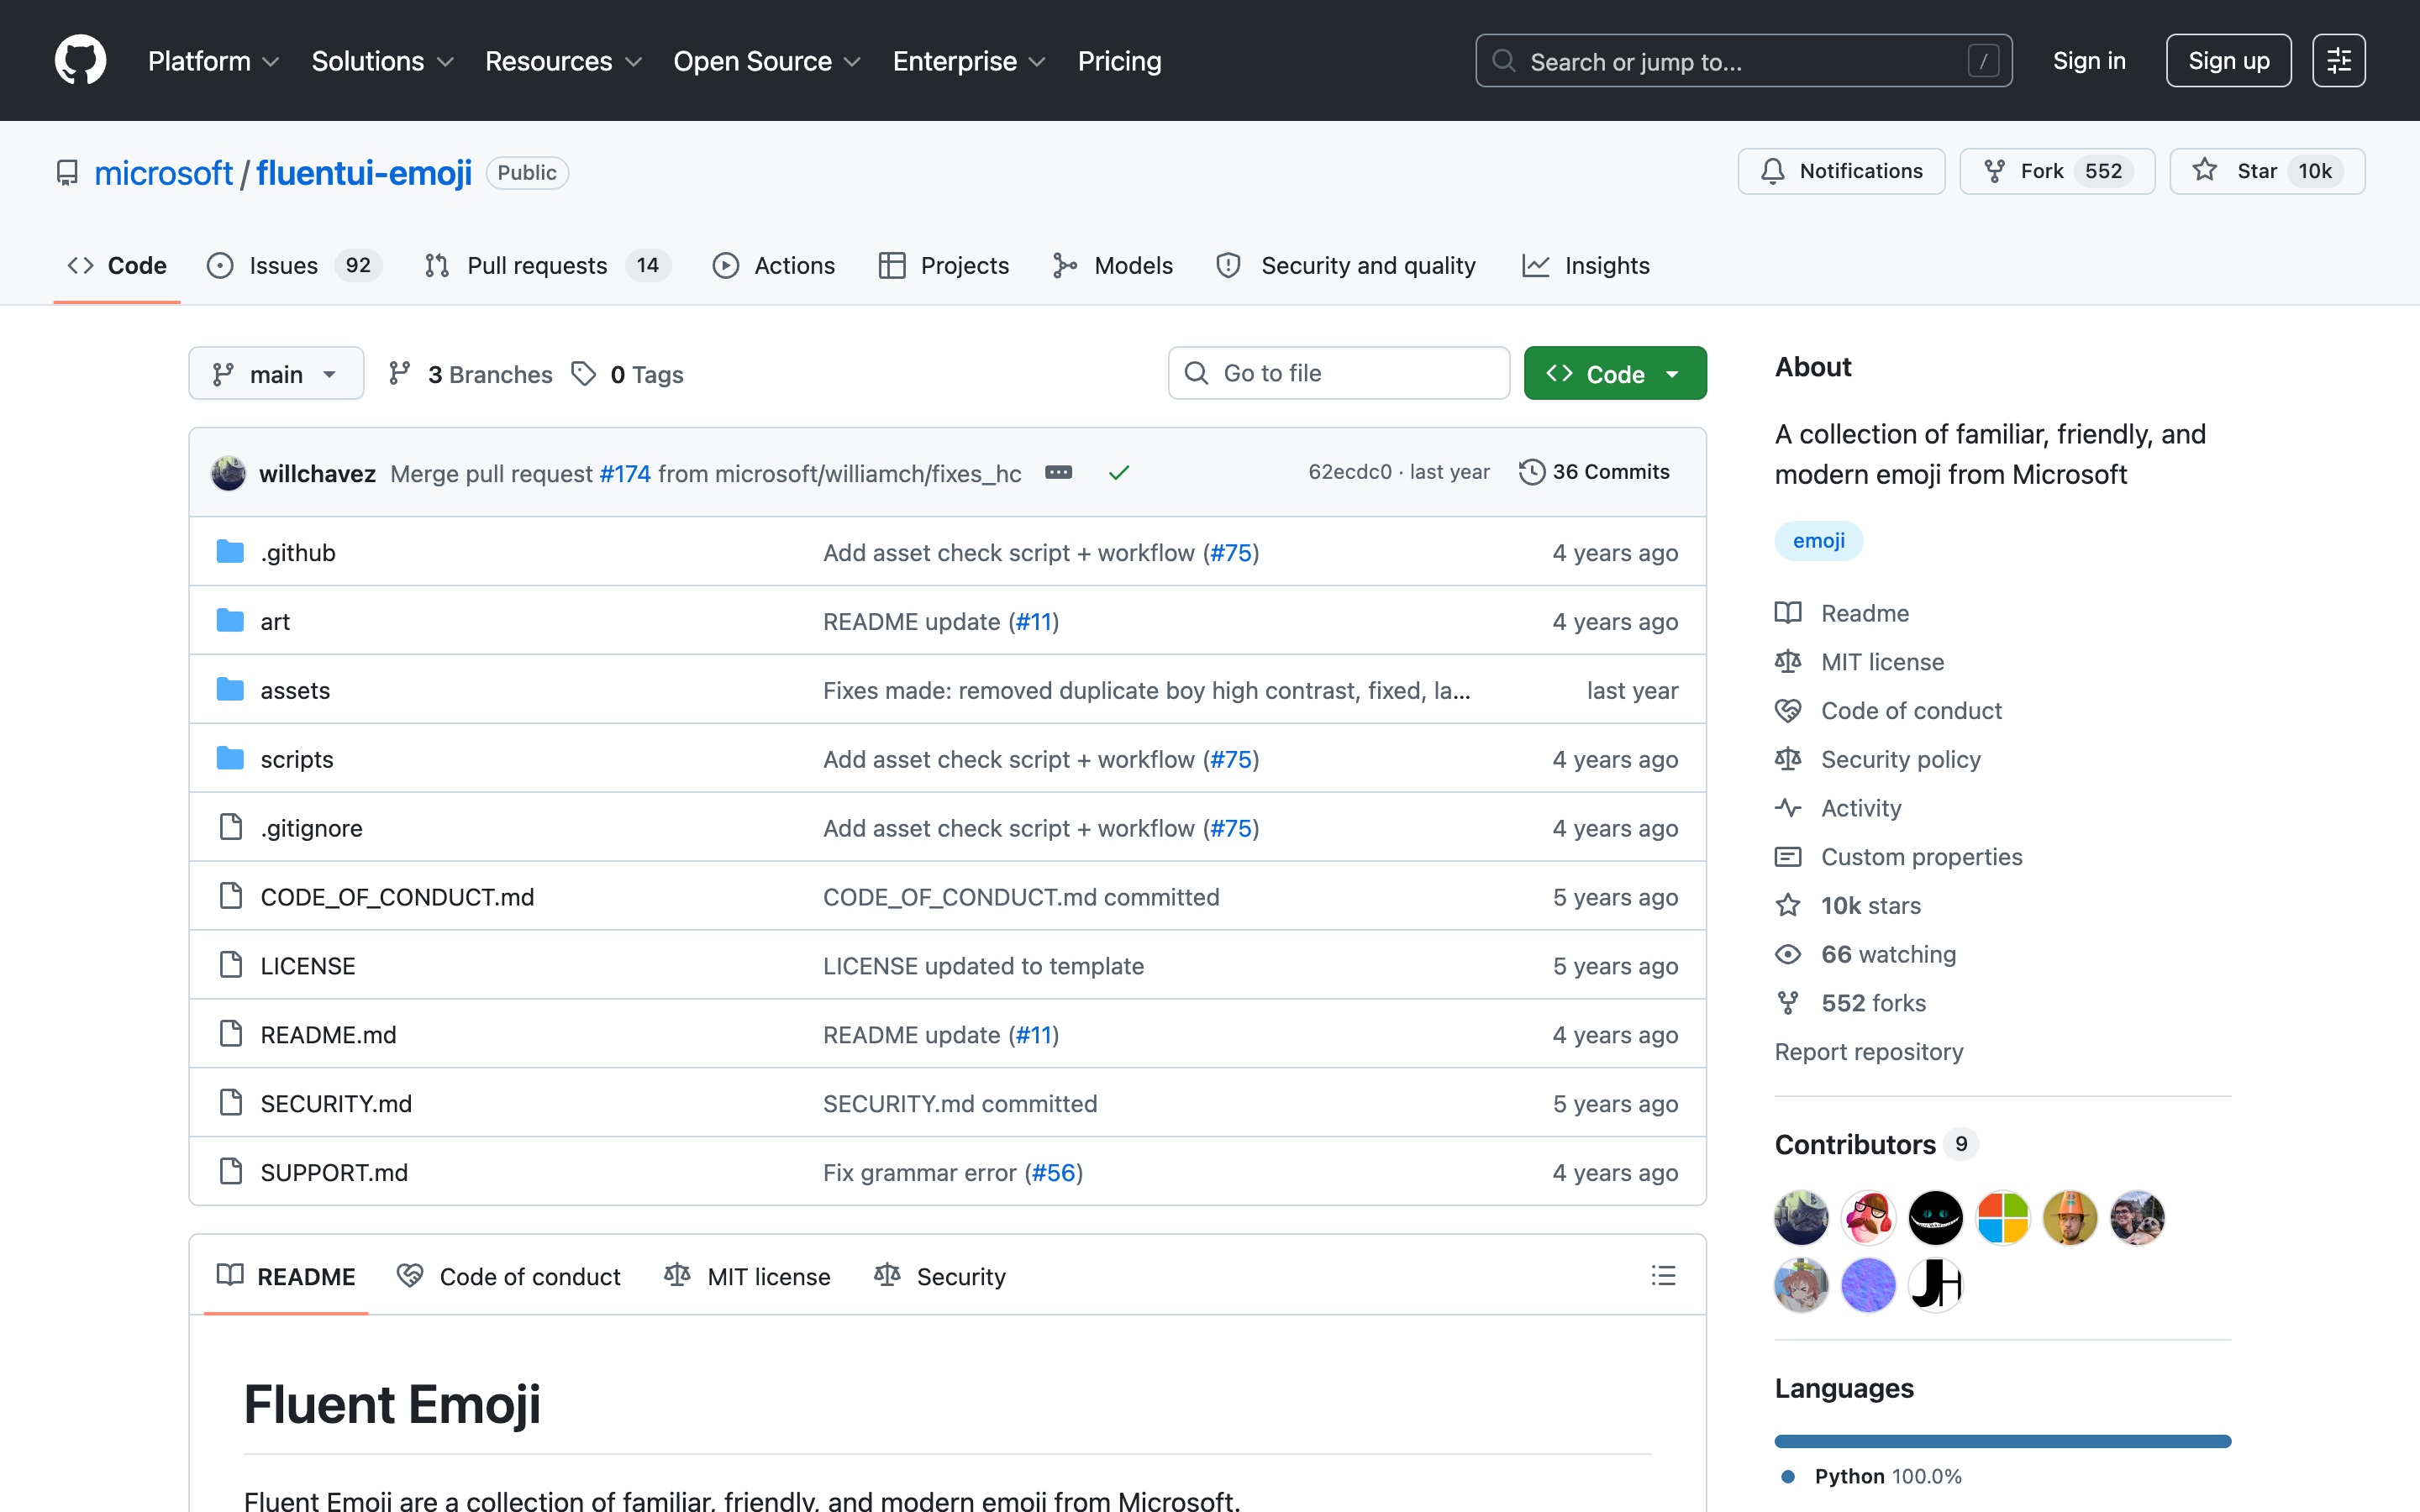Open the Insights tab
Viewport: 2420px width, 1512px height.
[1585, 265]
